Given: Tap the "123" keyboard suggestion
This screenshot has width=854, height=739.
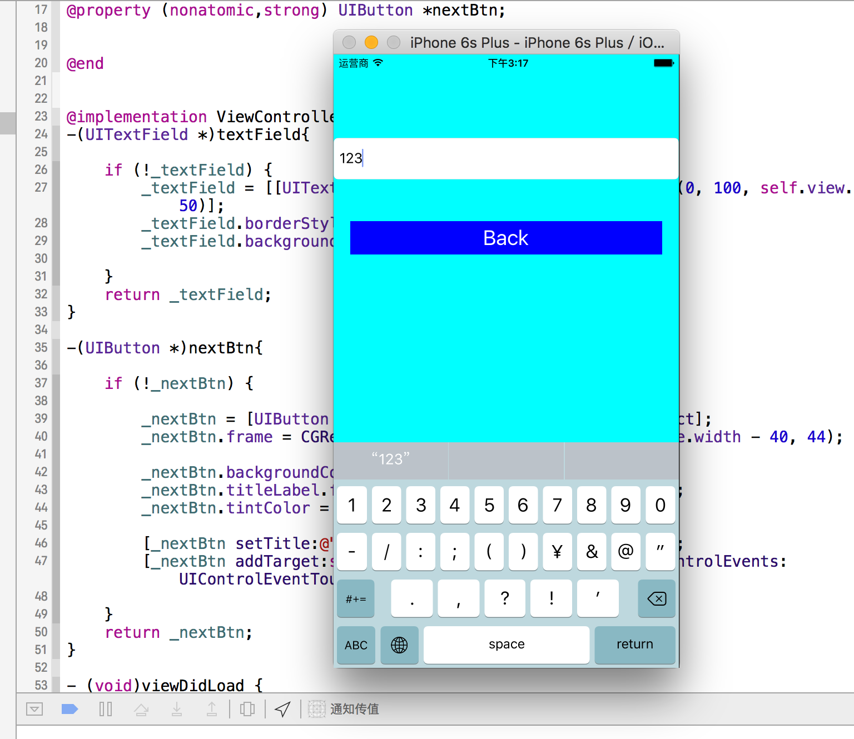Looking at the screenshot, I should click(390, 460).
